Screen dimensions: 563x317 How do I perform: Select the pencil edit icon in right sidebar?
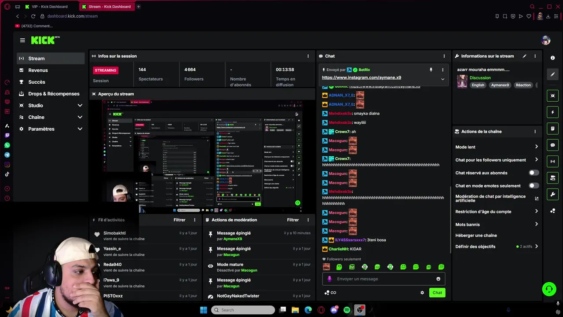tap(553, 74)
